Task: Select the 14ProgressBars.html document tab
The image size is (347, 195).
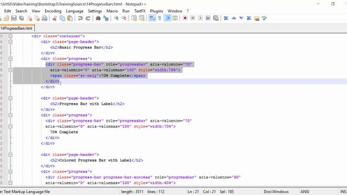Action: click(17, 28)
